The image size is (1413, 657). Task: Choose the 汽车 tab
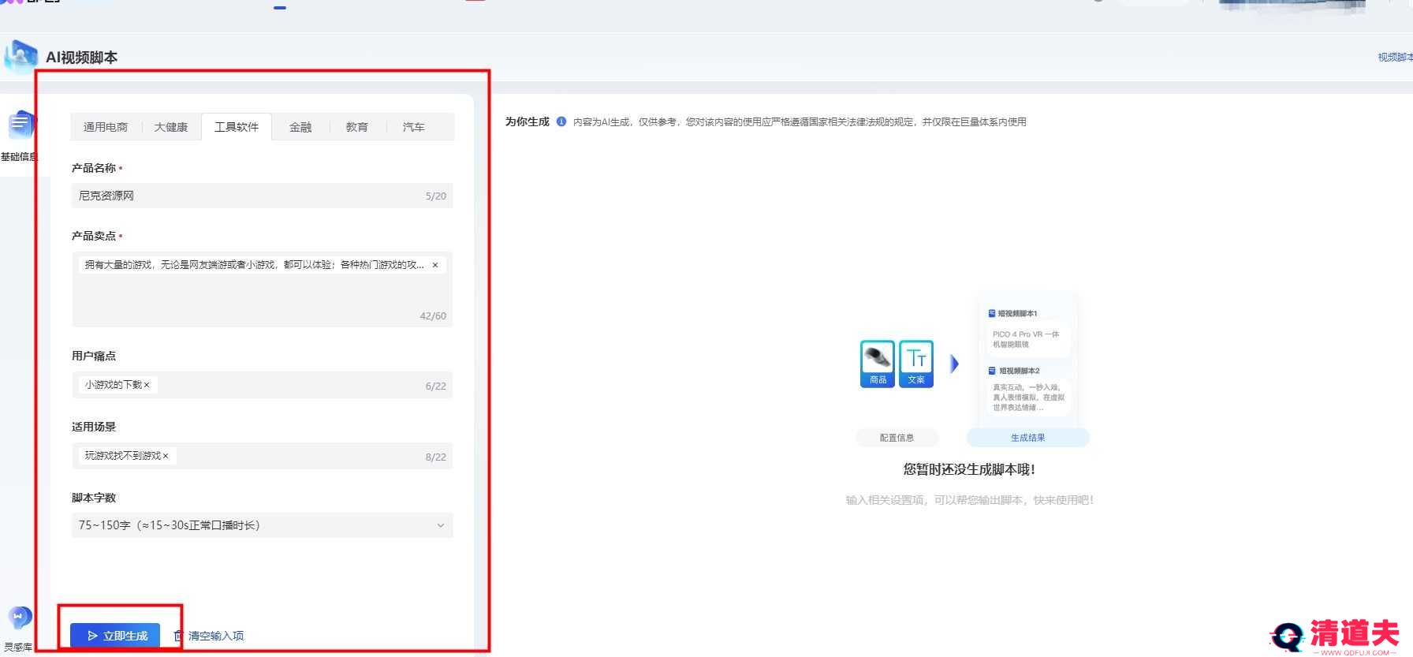[x=414, y=127]
